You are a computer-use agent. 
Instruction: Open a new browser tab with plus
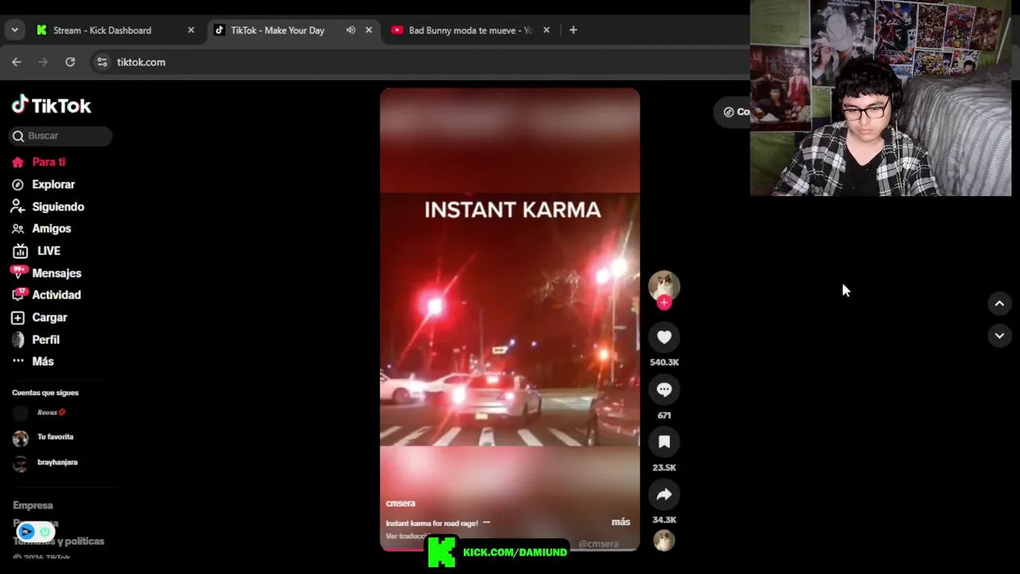(573, 30)
